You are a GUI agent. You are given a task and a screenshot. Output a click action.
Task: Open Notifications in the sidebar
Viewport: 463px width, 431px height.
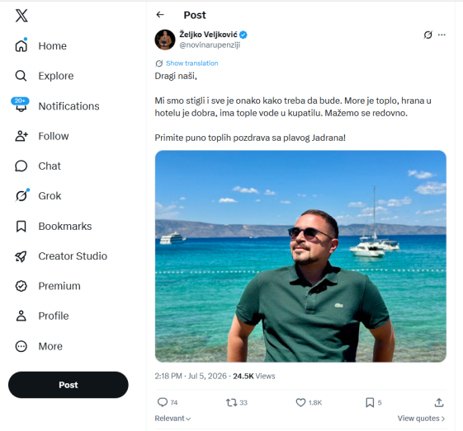coord(57,106)
